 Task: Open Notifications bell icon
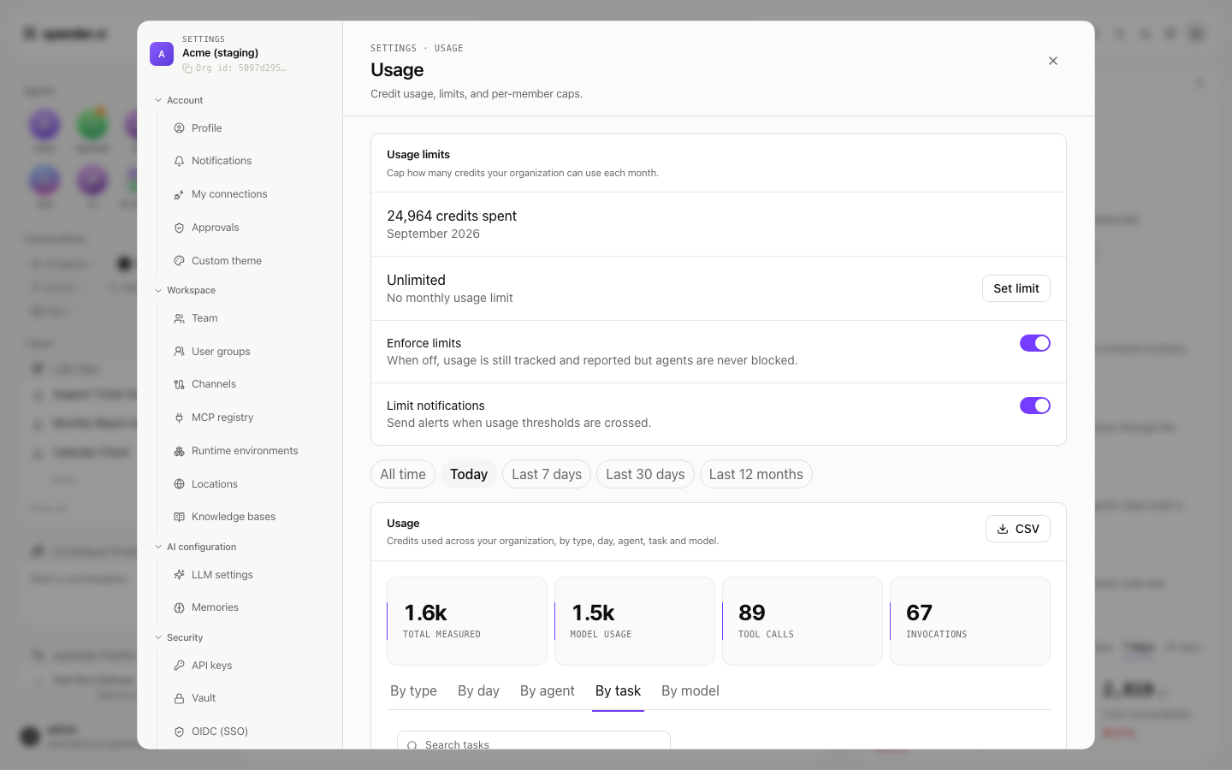179,161
